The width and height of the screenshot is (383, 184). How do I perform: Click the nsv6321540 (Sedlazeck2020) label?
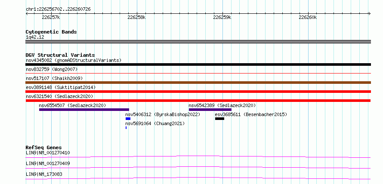tap(59, 96)
